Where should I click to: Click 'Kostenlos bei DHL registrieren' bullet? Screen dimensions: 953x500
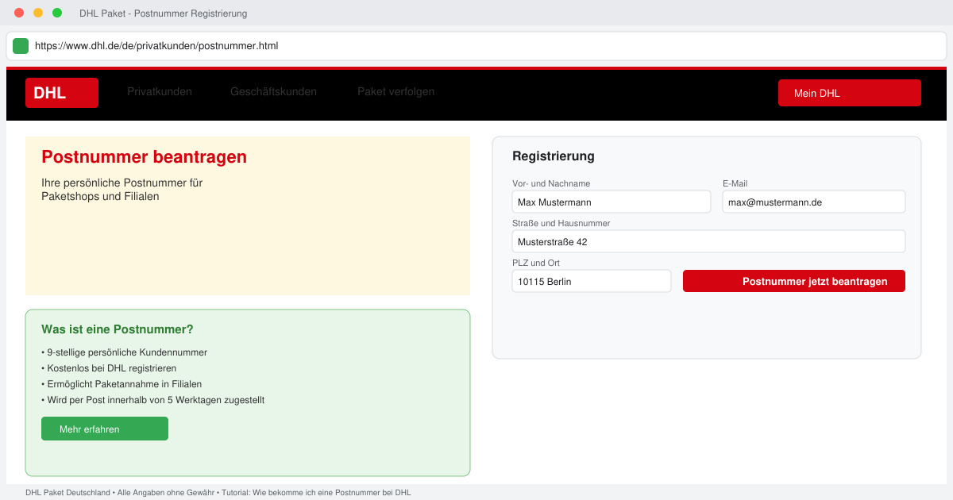pyautogui.click(x=109, y=368)
